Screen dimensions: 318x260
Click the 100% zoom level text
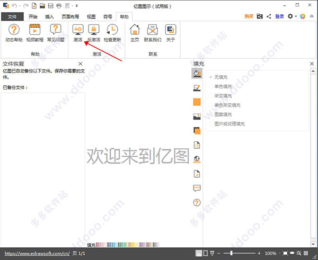270,253
